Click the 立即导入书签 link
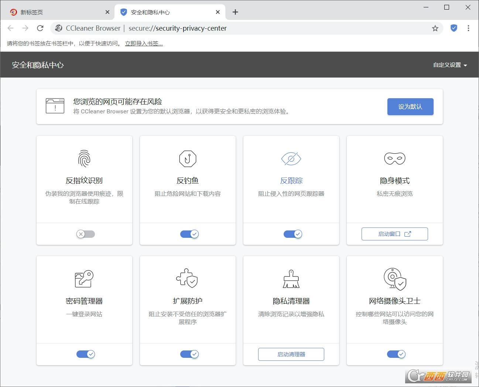The image size is (479, 387). pyautogui.click(x=144, y=44)
